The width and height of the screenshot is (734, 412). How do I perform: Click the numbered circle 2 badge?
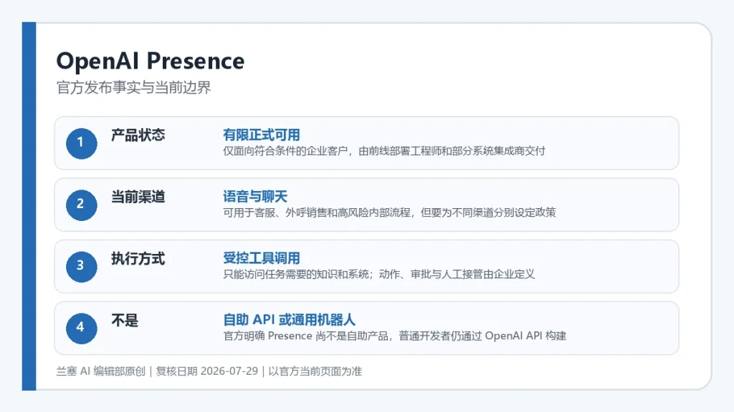(x=82, y=205)
